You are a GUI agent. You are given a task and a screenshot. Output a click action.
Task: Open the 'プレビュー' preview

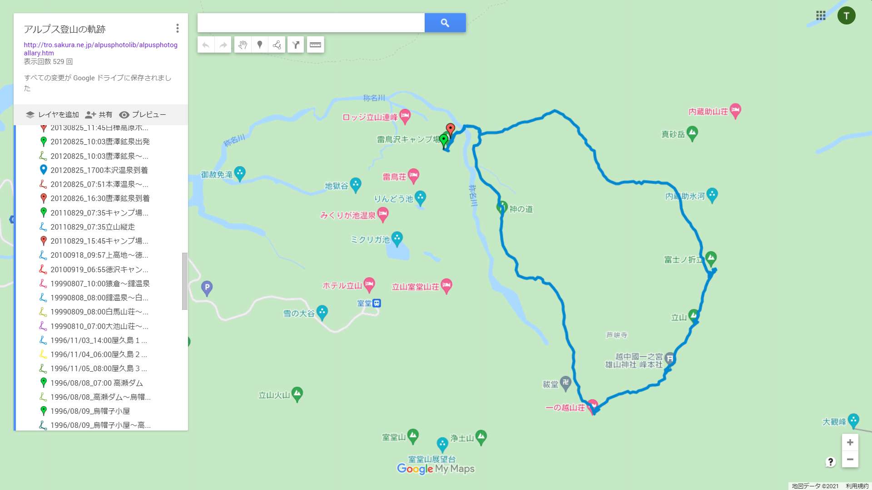click(x=142, y=115)
